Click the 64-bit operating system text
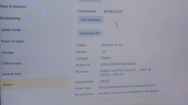The image size is (188, 105). (x=127, y=86)
